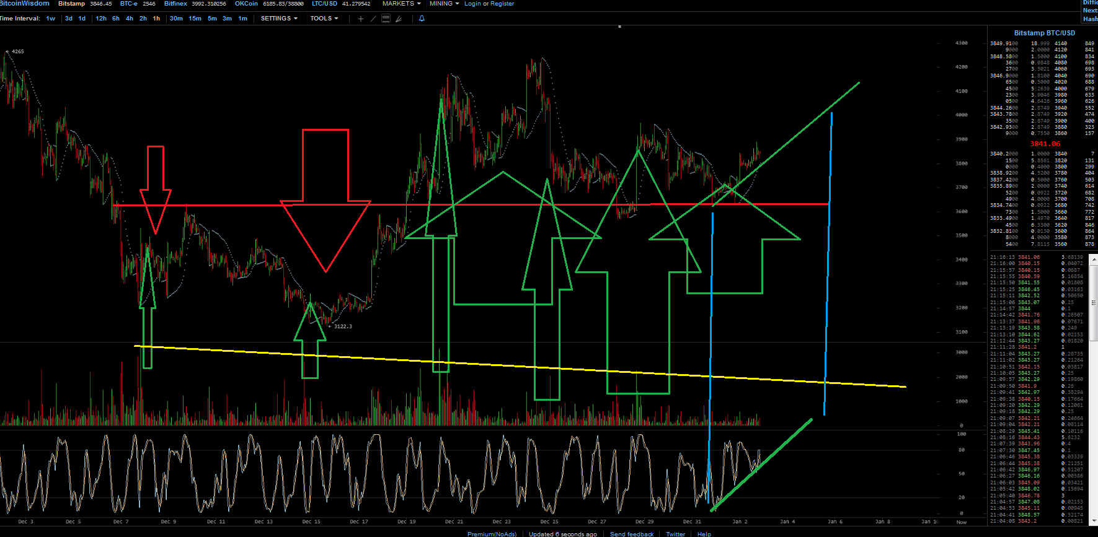This screenshot has height=537, width=1098.
Task: Select the crosshair cursor tool
Action: click(361, 19)
